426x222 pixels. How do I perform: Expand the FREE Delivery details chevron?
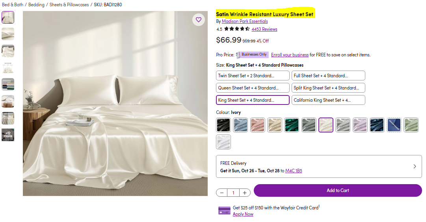tap(415, 166)
